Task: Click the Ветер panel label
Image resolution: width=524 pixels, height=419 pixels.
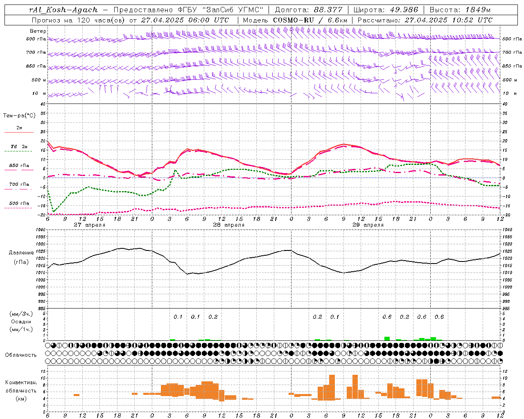Action: pos(38,31)
